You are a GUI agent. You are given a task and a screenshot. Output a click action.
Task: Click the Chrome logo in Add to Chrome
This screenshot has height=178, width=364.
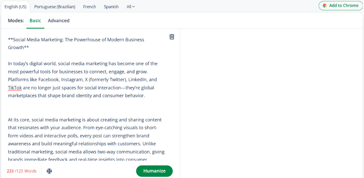pyautogui.click(x=325, y=6)
